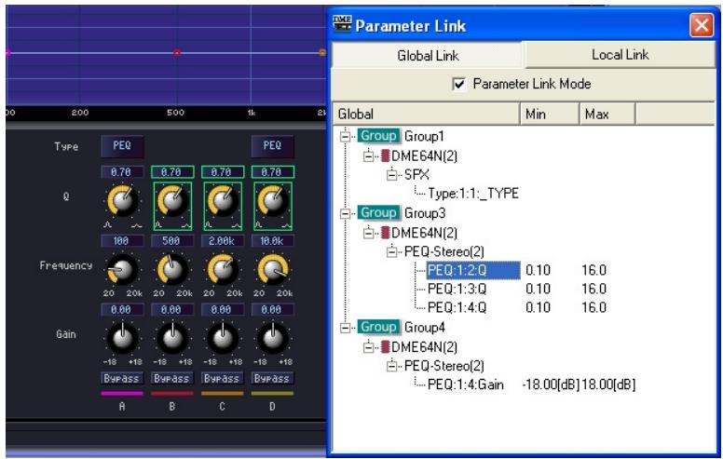This screenshot has height=459, width=723.
Task: Select the Type:1:1:_TYPE tree row
Action: [473, 193]
